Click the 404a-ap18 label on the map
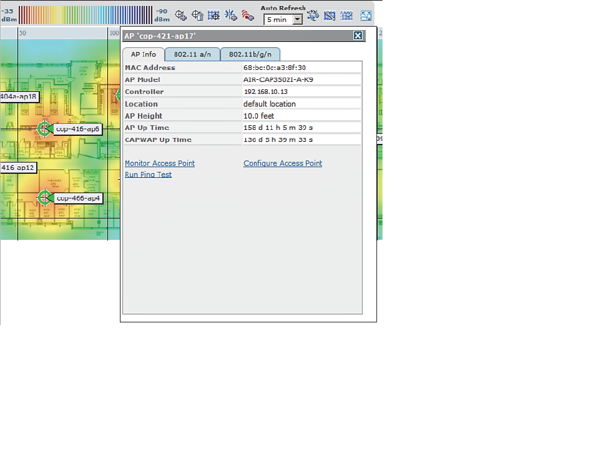 tap(19, 97)
